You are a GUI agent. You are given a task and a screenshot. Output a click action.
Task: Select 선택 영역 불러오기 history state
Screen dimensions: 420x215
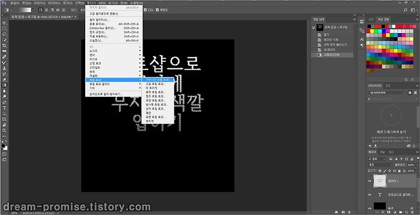point(332,45)
